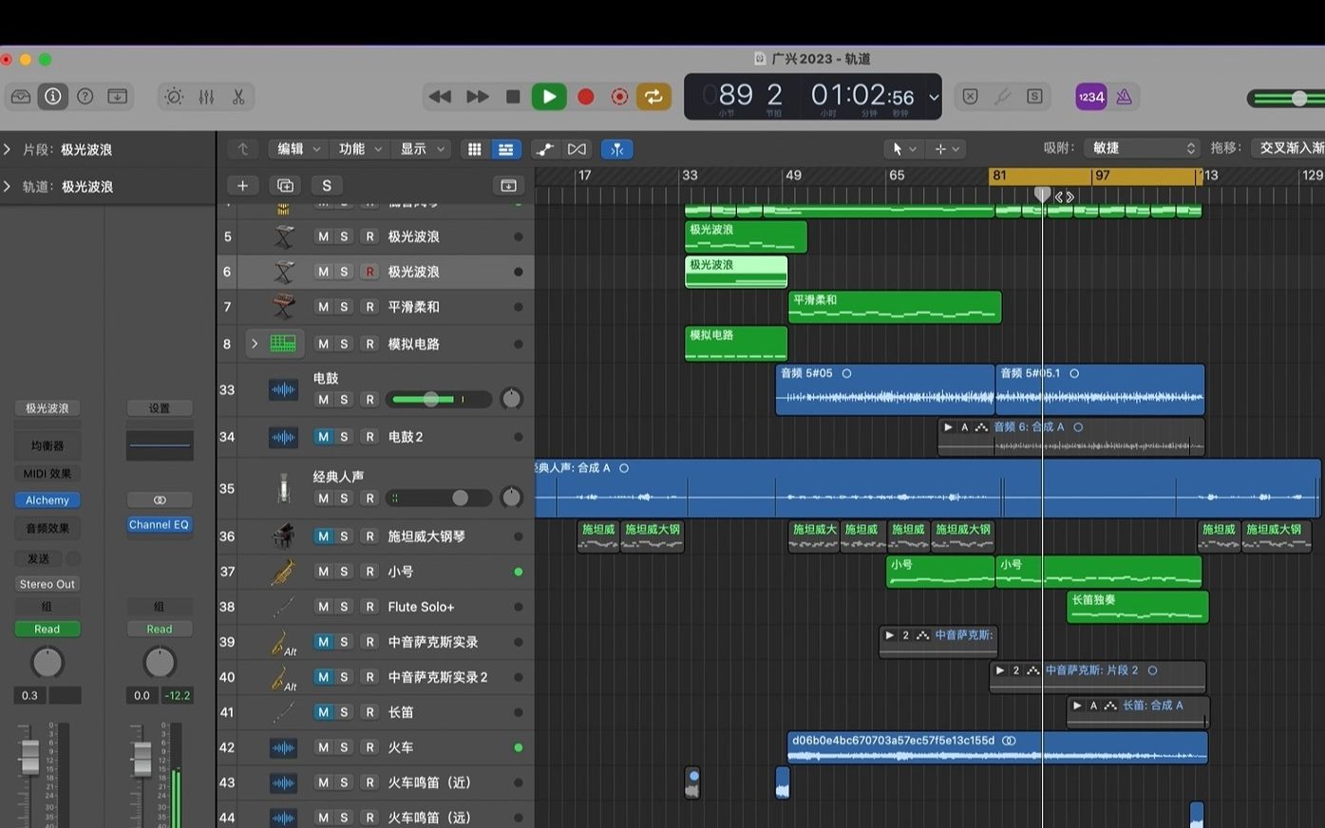The width and height of the screenshot is (1325, 828).
Task: Stop playback with the Stop button
Action: (x=513, y=97)
